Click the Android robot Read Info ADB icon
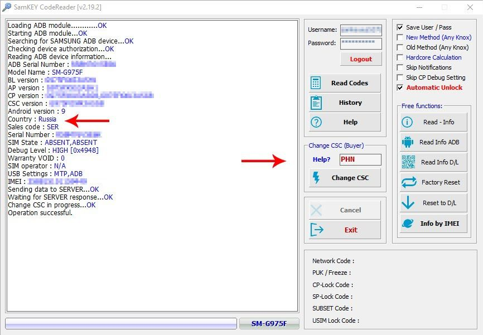Image resolution: width=483 pixels, height=335 pixels. (408, 142)
